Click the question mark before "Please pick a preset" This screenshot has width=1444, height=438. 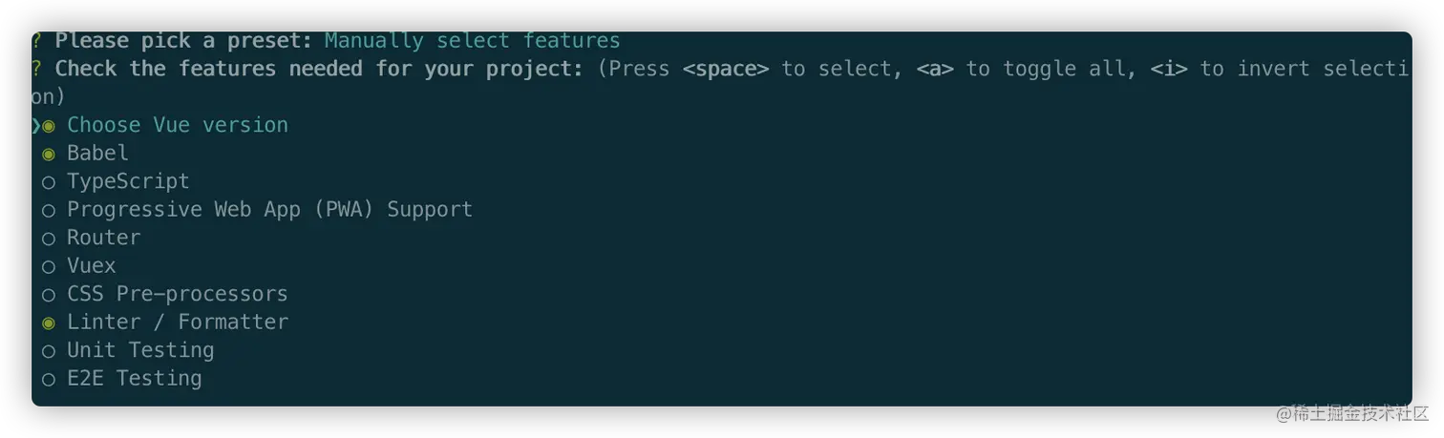pos(36,41)
